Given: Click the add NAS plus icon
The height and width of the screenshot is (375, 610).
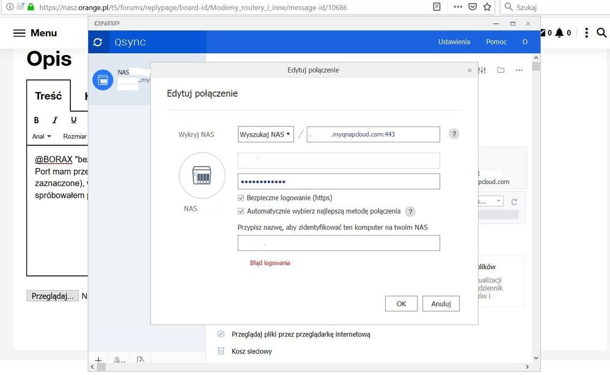Looking at the screenshot, I should click(x=98, y=360).
